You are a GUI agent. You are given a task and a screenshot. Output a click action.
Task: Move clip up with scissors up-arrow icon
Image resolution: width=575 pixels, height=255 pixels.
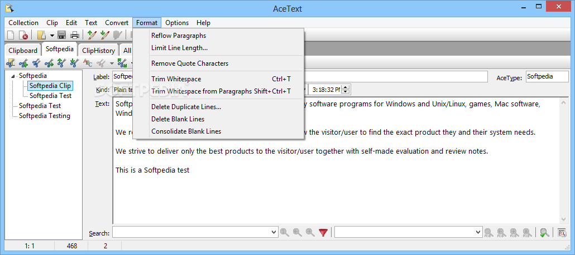[x=61, y=63]
